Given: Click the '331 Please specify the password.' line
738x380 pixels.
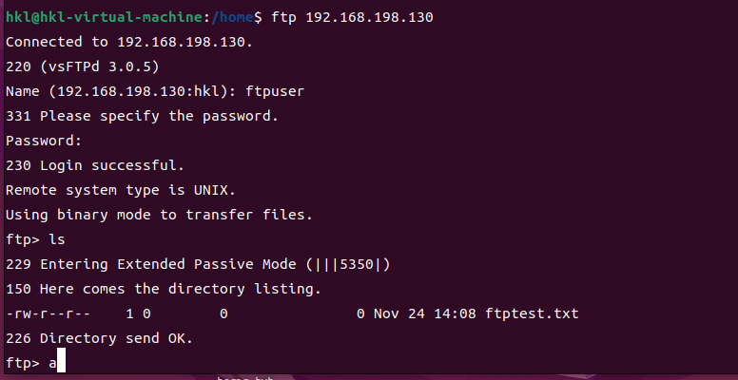Looking at the screenshot, I should (142, 117).
